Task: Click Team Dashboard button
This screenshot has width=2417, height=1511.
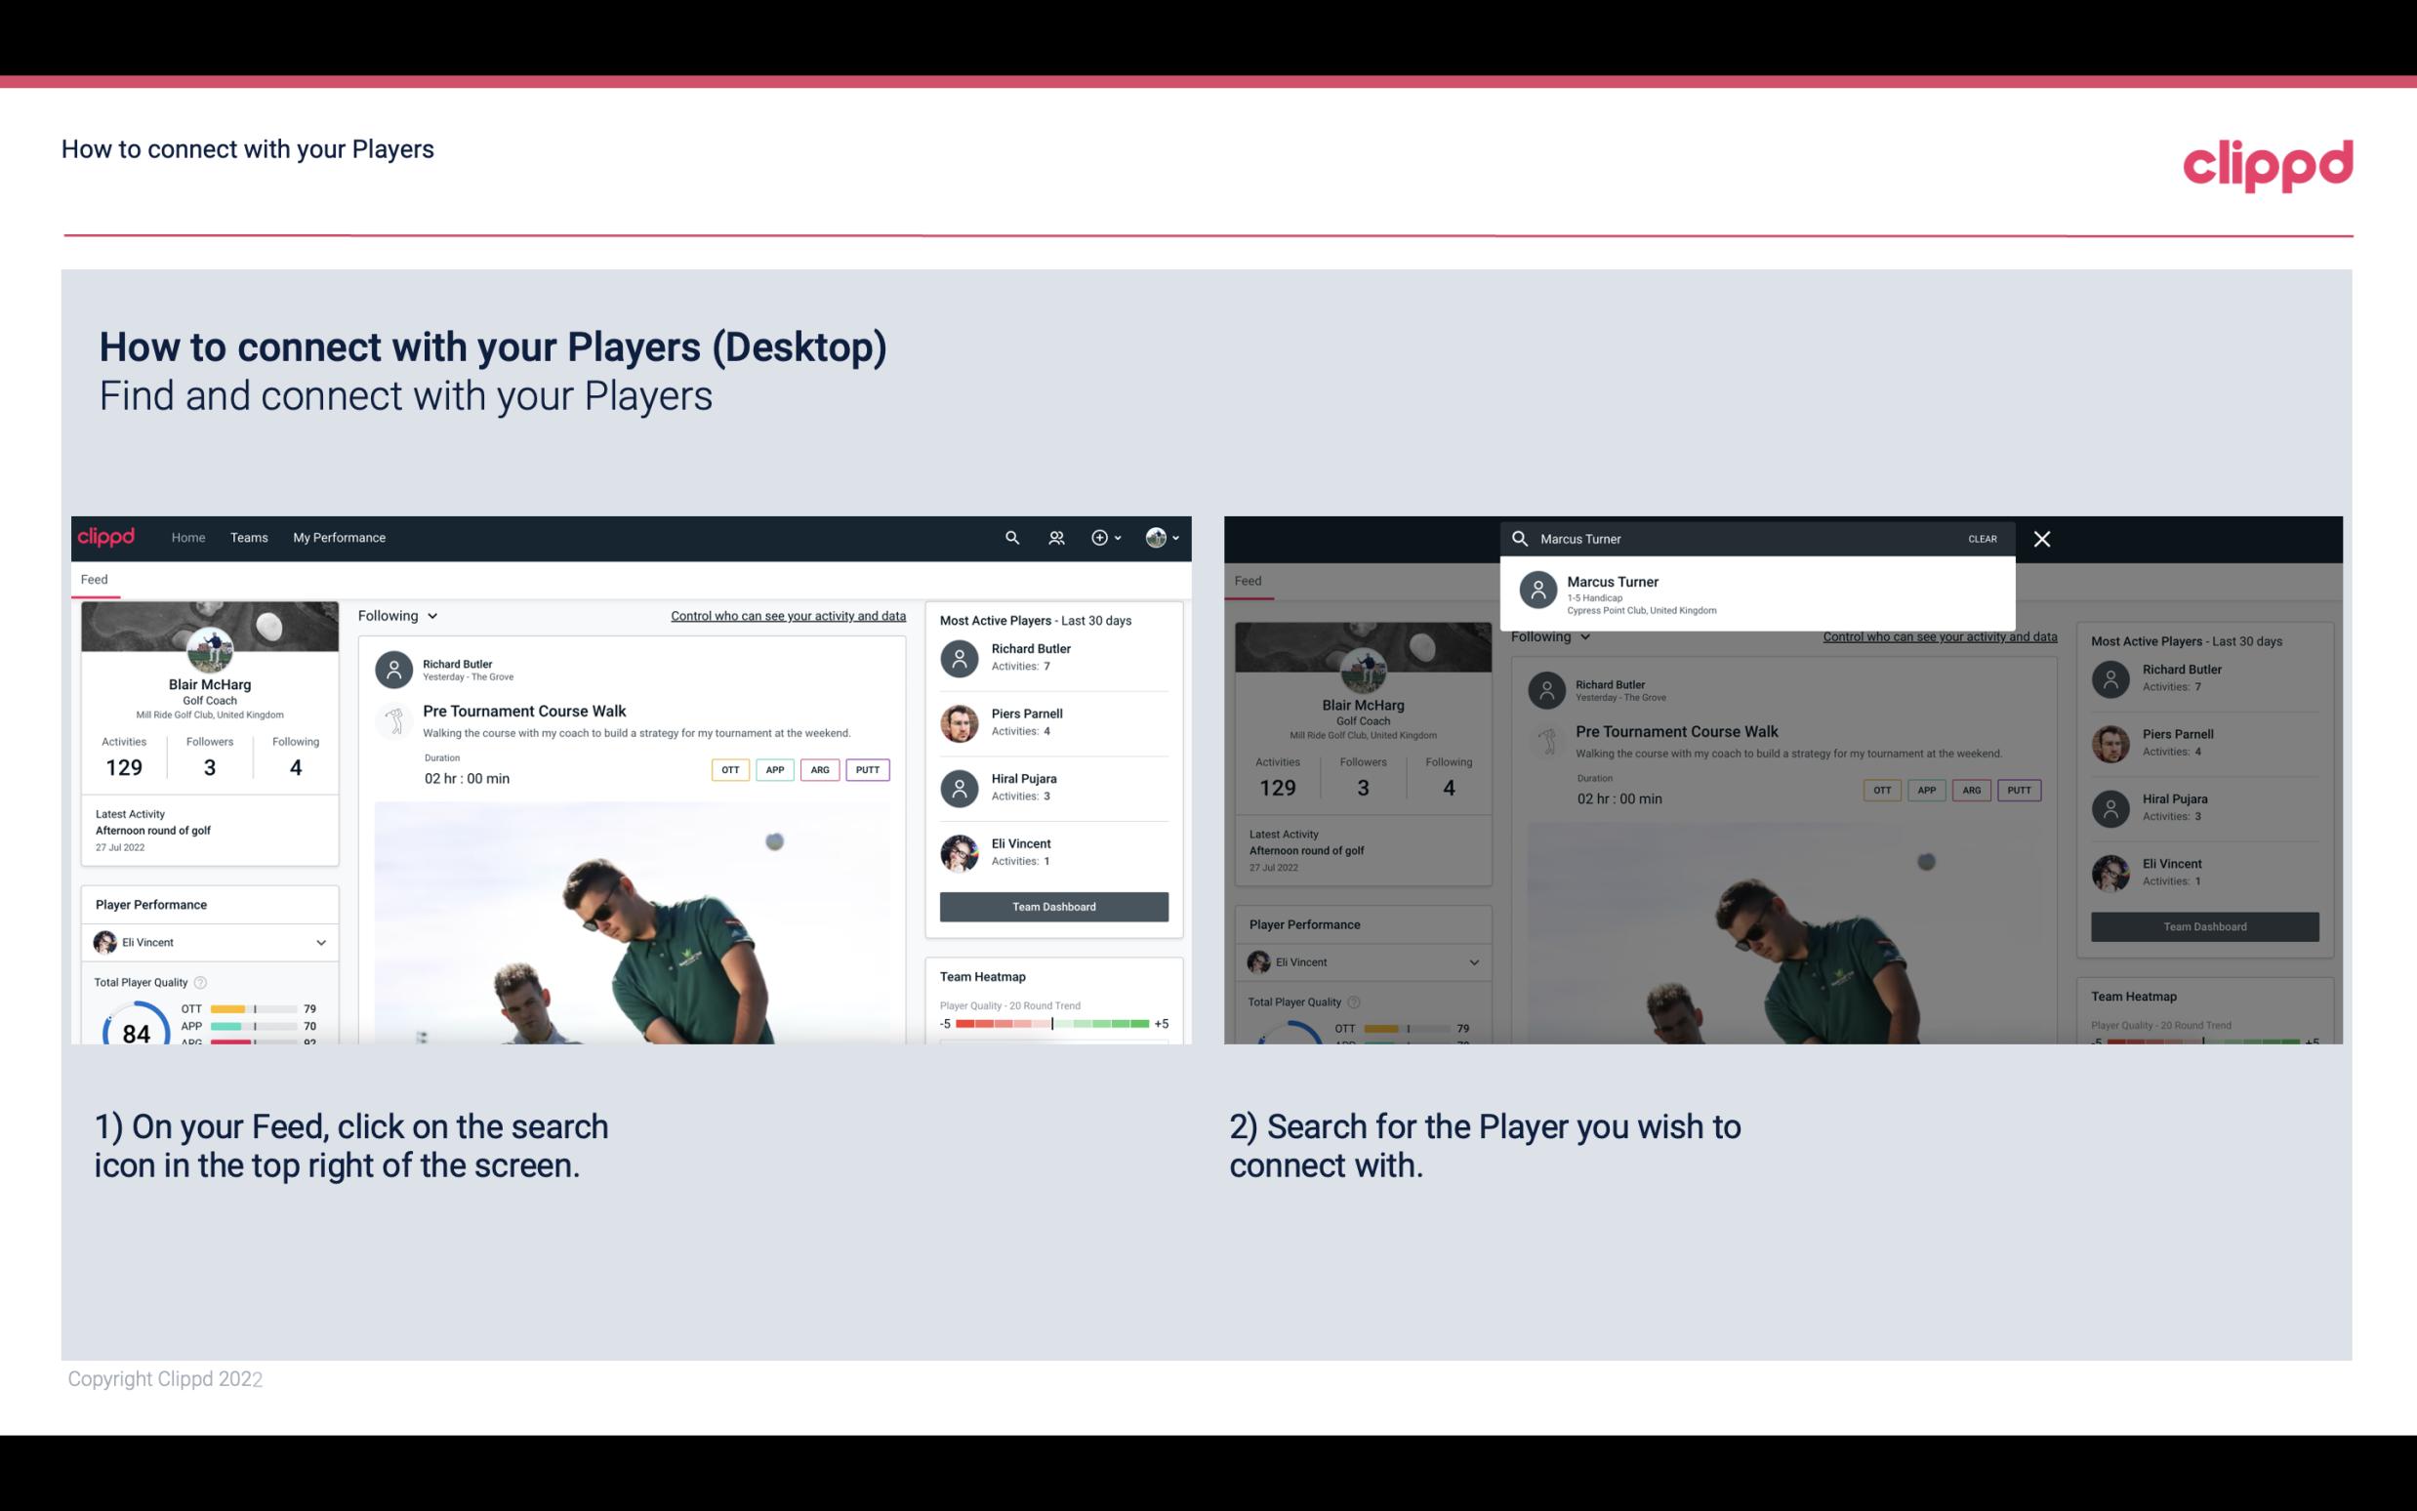Action: pos(1052,905)
